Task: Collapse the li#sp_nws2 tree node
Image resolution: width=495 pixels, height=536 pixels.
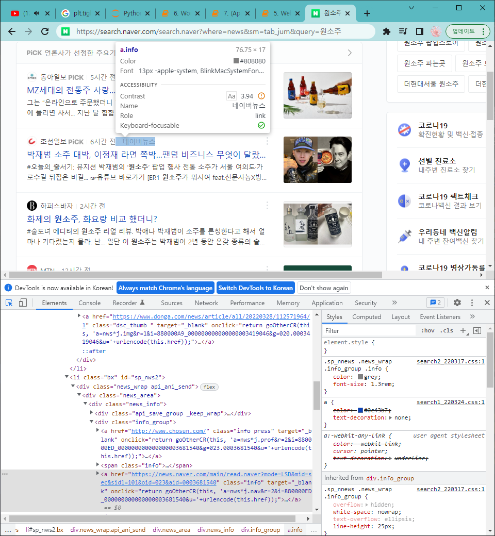Action: 67,377
